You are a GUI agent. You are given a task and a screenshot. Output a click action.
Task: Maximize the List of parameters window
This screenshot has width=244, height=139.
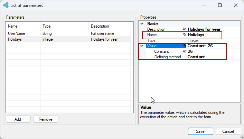coord(220,5)
